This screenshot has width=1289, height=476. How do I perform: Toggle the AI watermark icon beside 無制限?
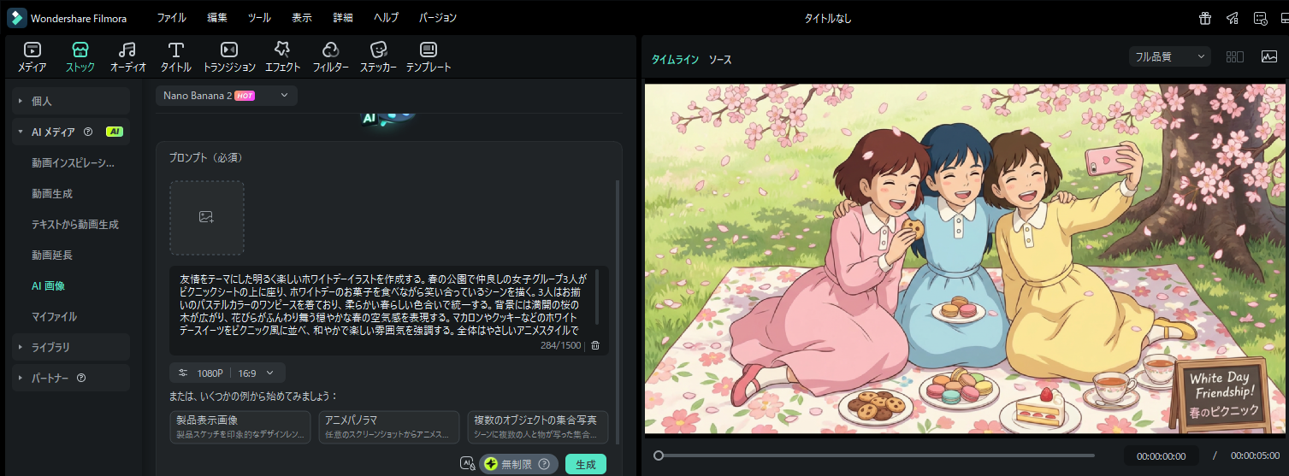click(x=467, y=464)
